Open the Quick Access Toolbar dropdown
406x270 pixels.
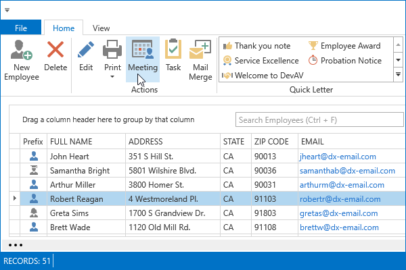point(7,10)
